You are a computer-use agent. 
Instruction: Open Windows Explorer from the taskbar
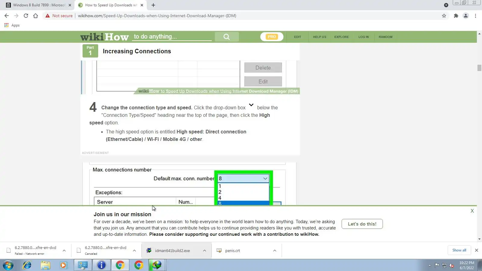click(x=45, y=265)
